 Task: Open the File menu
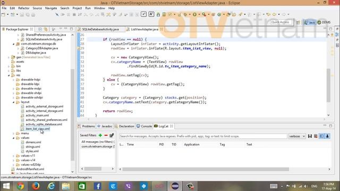pyautogui.click(x=4, y=8)
